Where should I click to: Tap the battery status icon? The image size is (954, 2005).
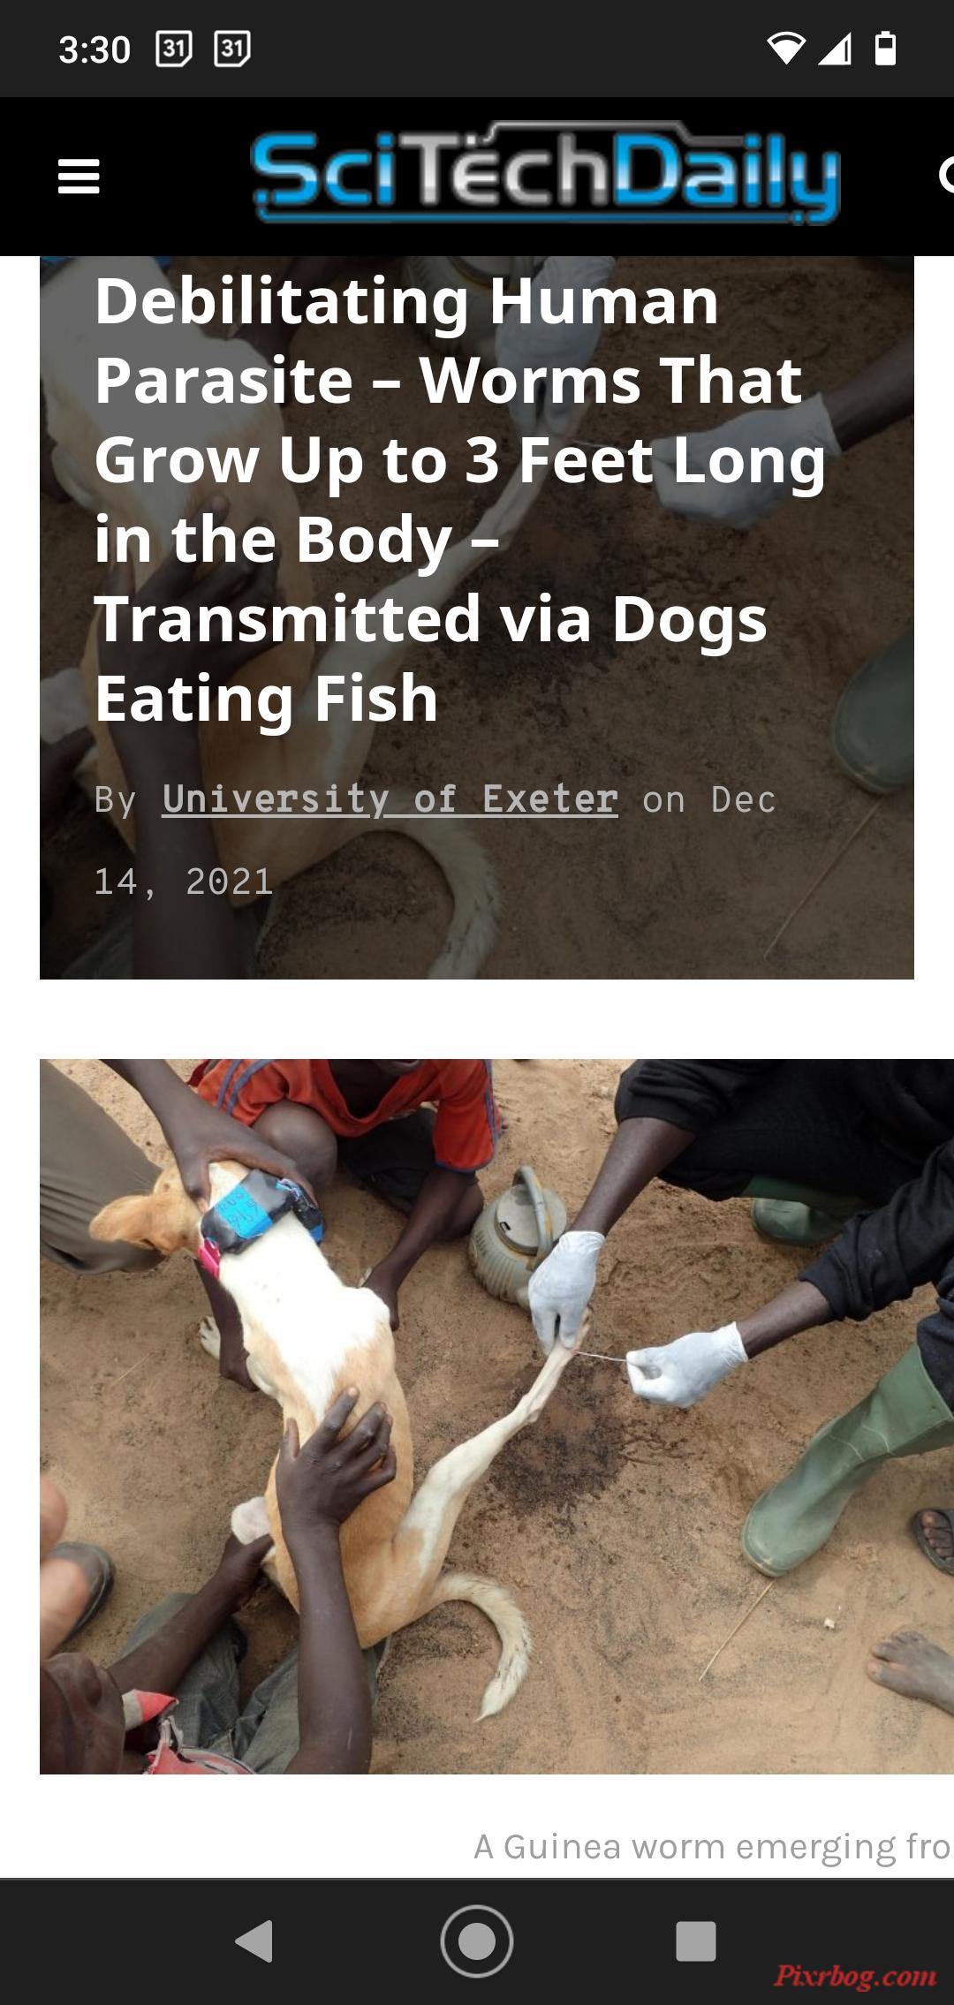click(x=885, y=49)
